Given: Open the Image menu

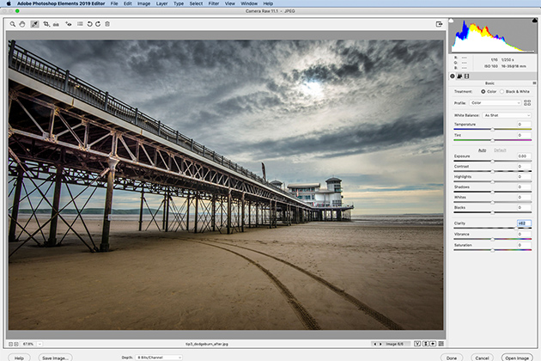Looking at the screenshot, I should tap(143, 3).
